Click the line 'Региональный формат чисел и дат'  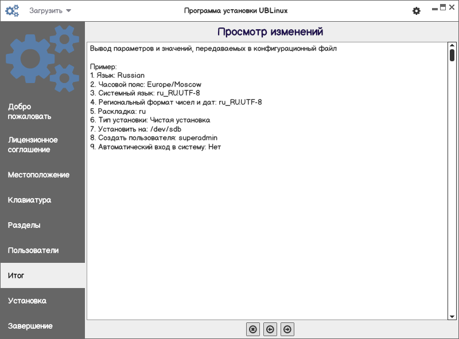[x=176, y=103]
